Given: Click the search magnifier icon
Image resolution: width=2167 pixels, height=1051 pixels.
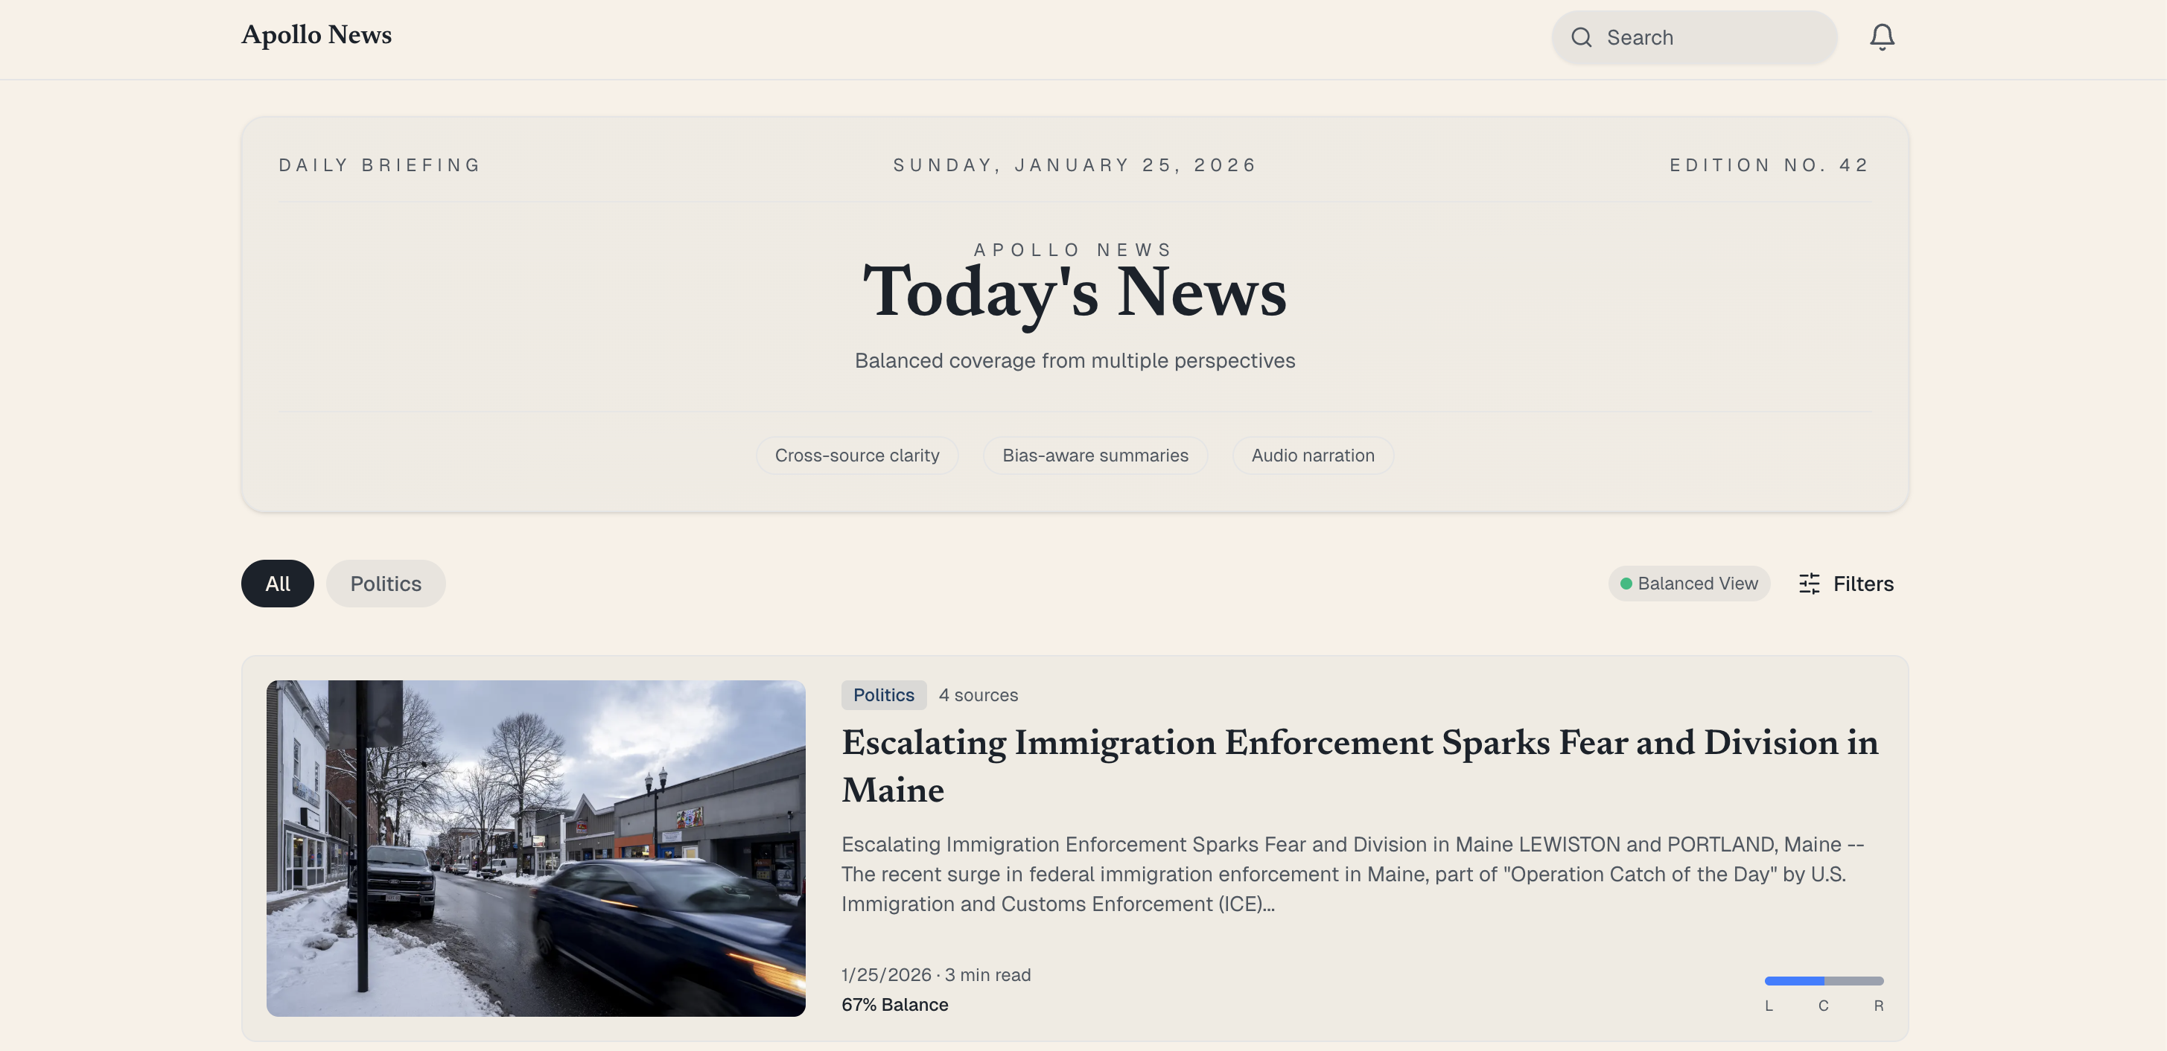Looking at the screenshot, I should click(1582, 37).
